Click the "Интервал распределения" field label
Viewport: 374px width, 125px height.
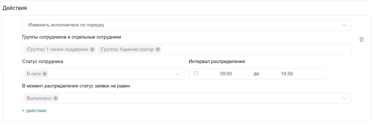[x=217, y=61]
